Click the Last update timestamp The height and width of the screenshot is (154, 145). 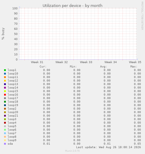pyautogui.click(x=109, y=147)
